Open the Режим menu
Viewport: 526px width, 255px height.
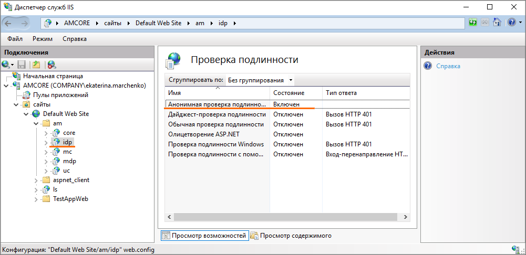tap(42, 39)
